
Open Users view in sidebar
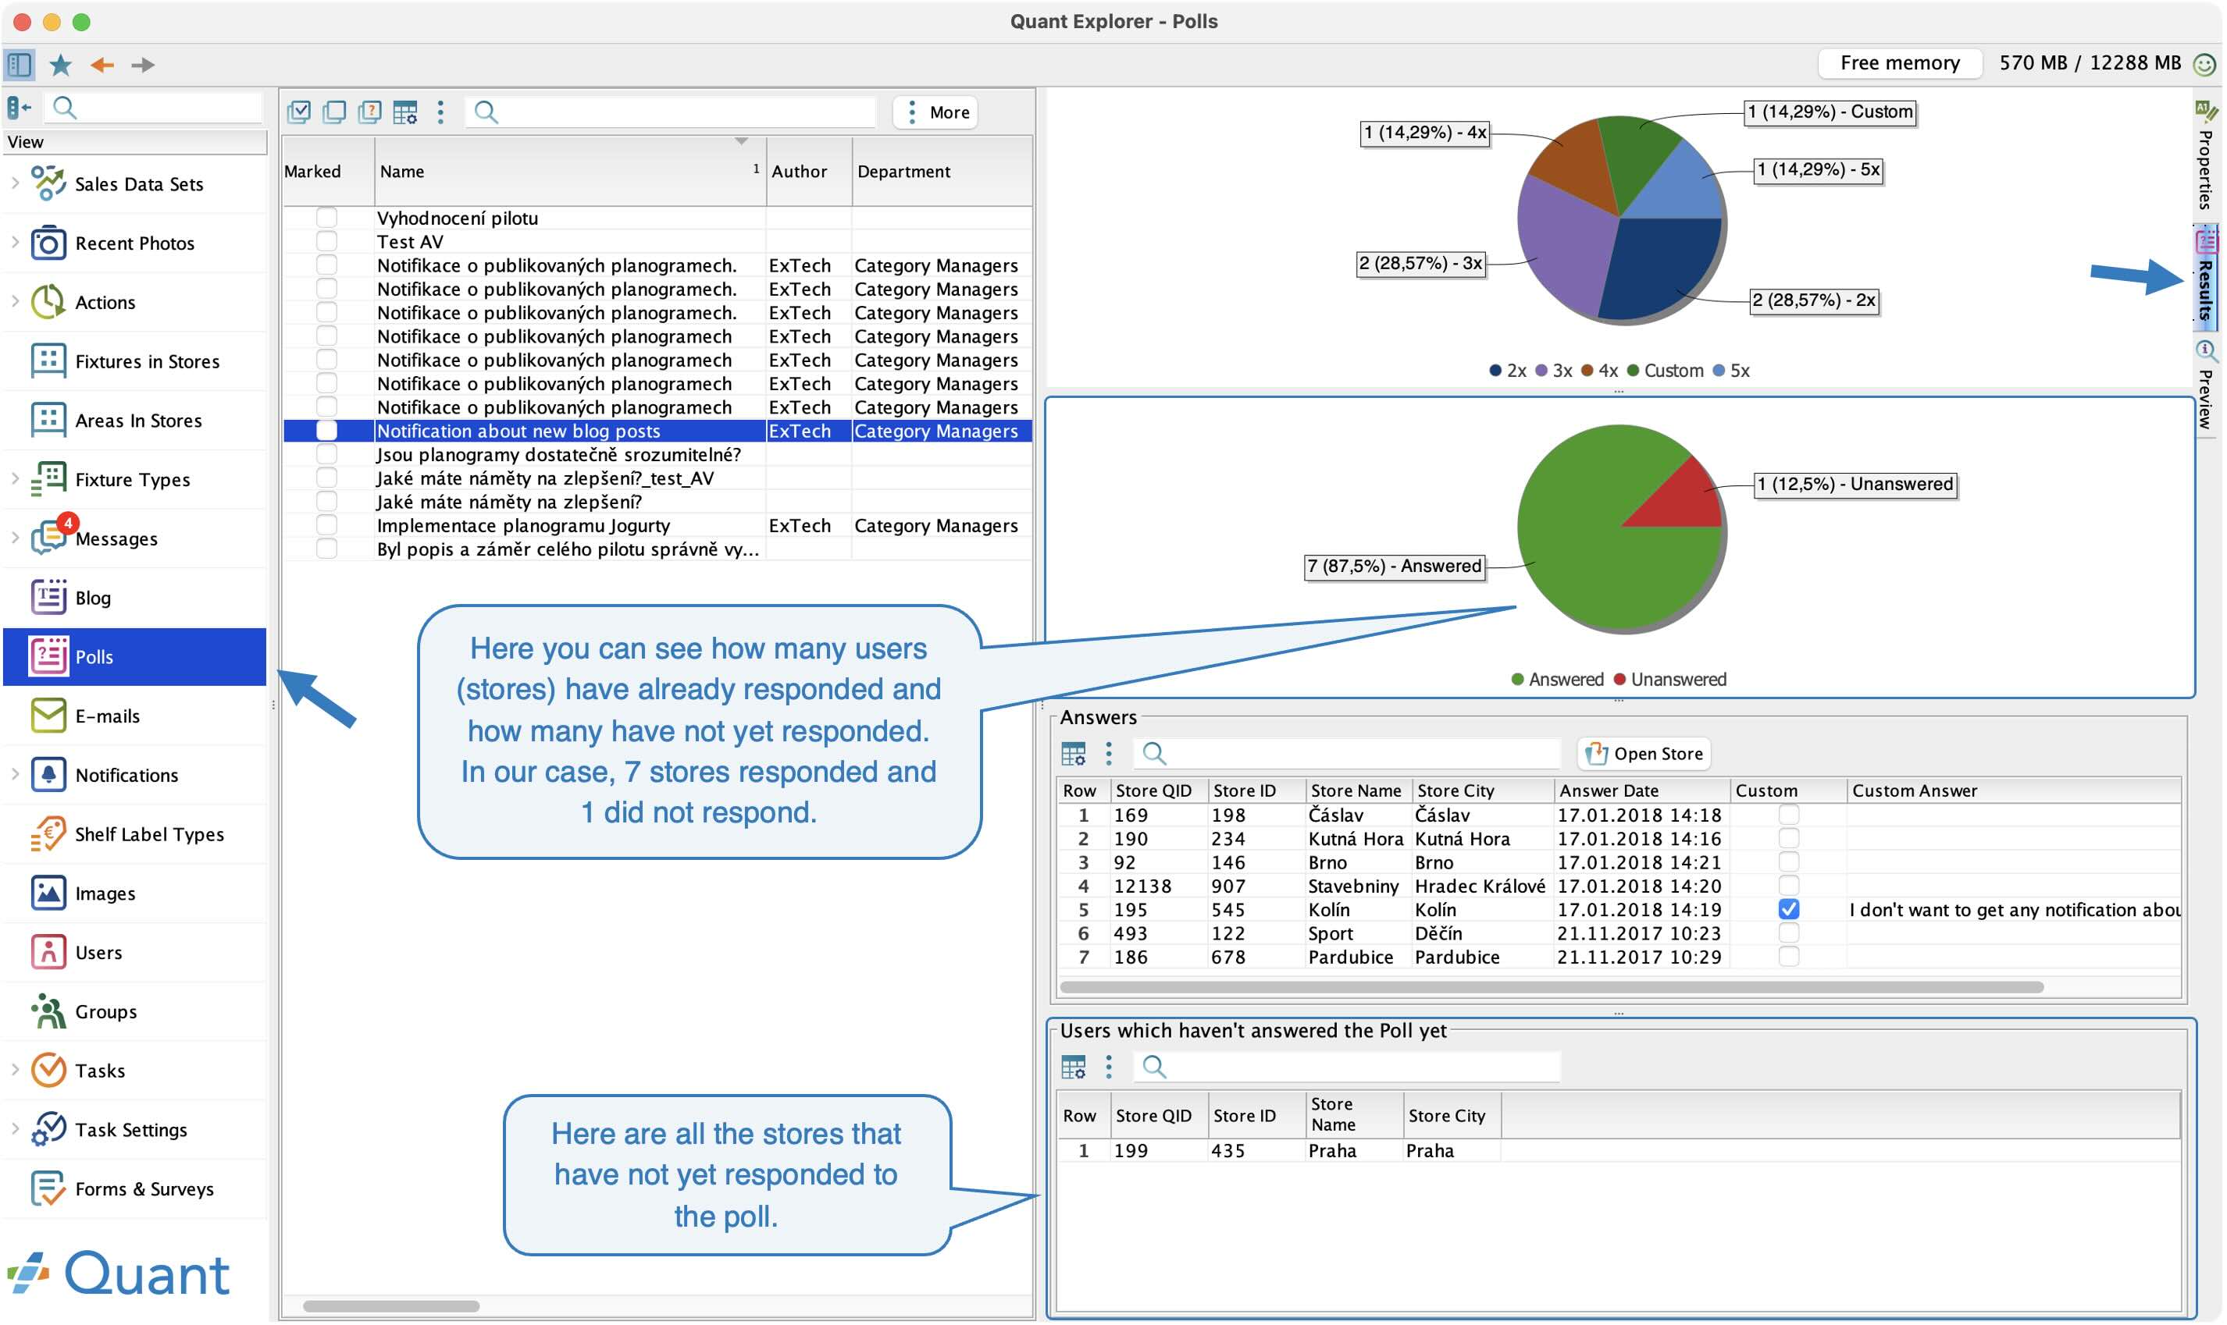coord(135,952)
